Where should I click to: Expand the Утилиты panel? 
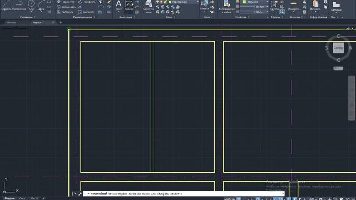point(296,17)
